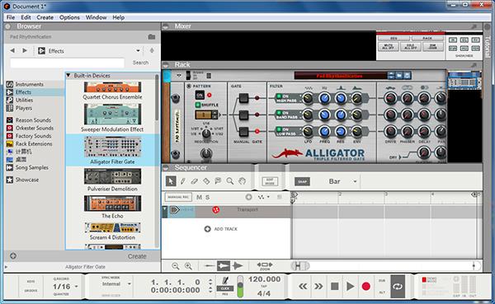Click the Rewind transport button
Screen dimensions: 495x304
[303, 287]
